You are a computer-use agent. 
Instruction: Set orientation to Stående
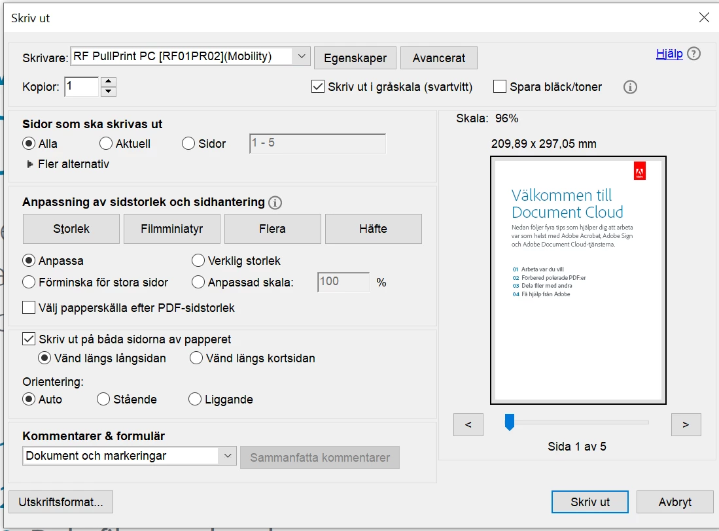tap(103, 399)
